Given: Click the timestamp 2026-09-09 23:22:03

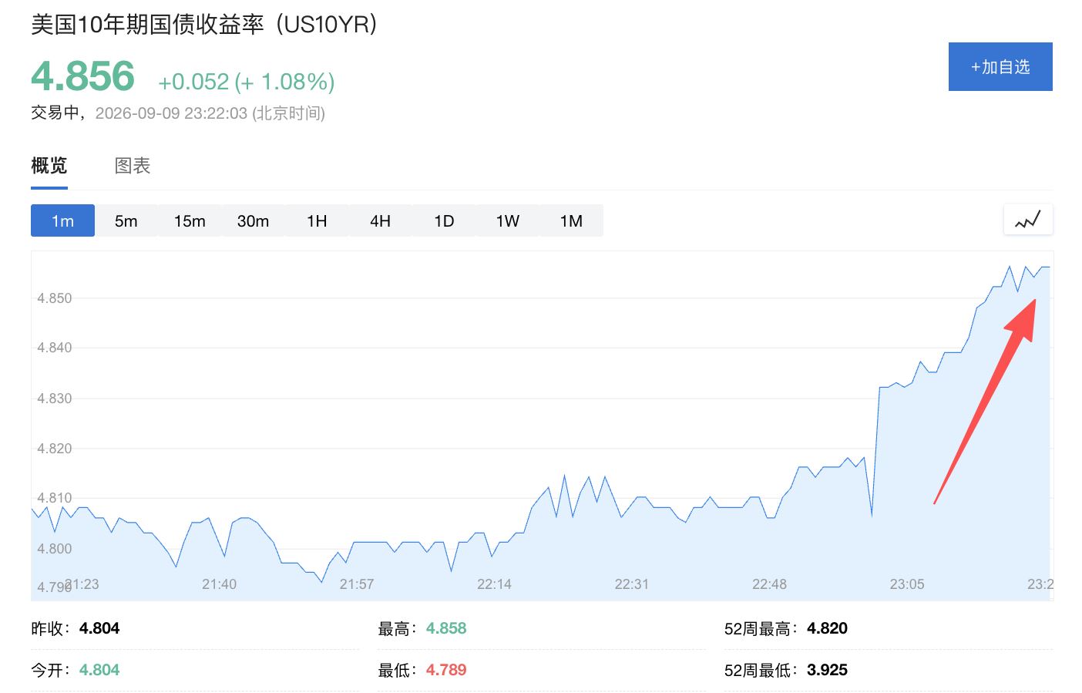Looking at the screenshot, I should [x=171, y=113].
